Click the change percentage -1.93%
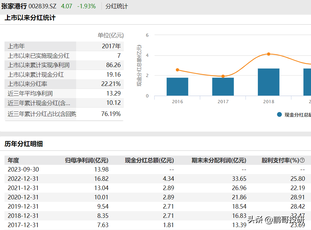311x230 pixels. pos(86,6)
